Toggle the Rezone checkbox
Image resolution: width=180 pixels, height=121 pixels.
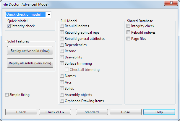pos(62,51)
